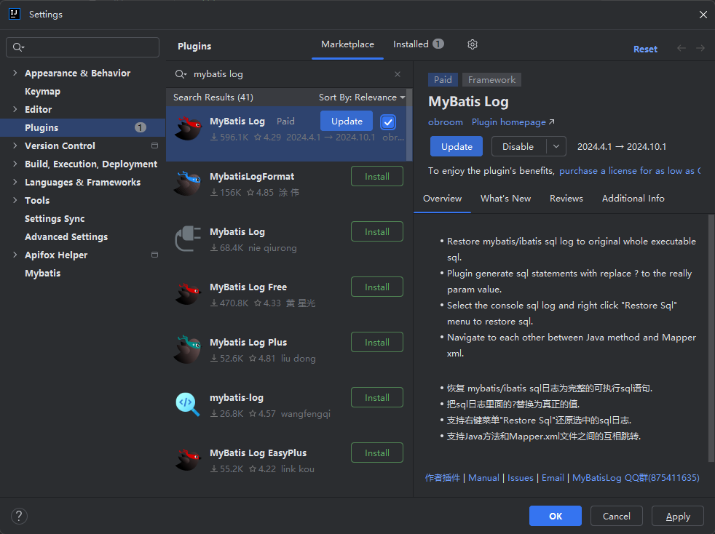Click the MyBatis Log bird plugin icon
Image resolution: width=715 pixels, height=534 pixels.
[x=188, y=129]
